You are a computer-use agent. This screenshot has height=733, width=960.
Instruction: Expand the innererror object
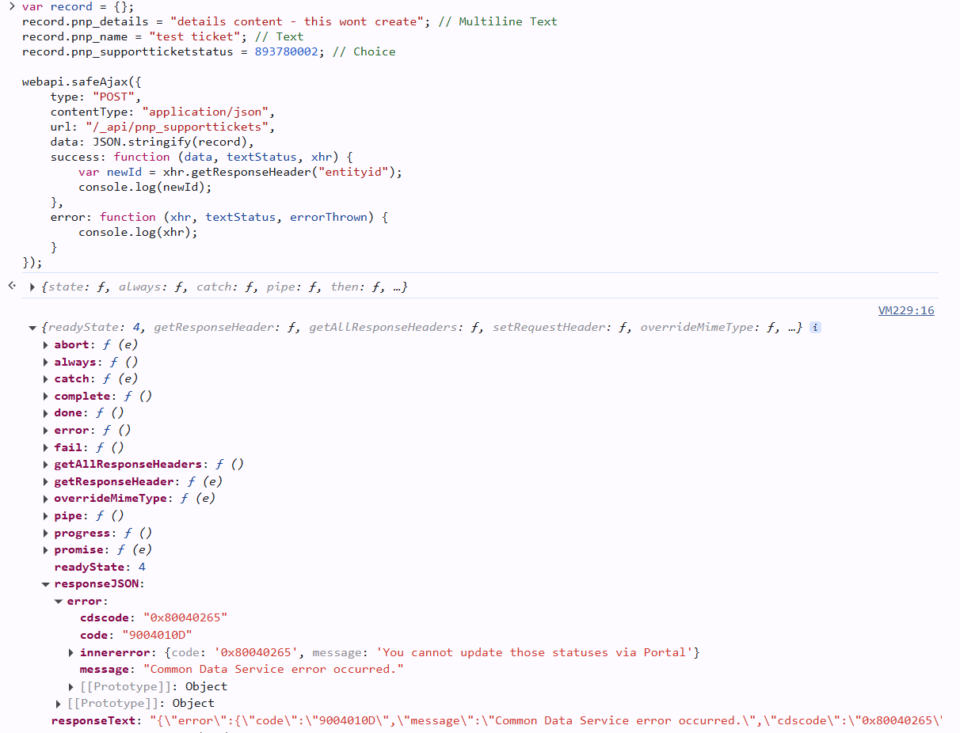(x=70, y=651)
